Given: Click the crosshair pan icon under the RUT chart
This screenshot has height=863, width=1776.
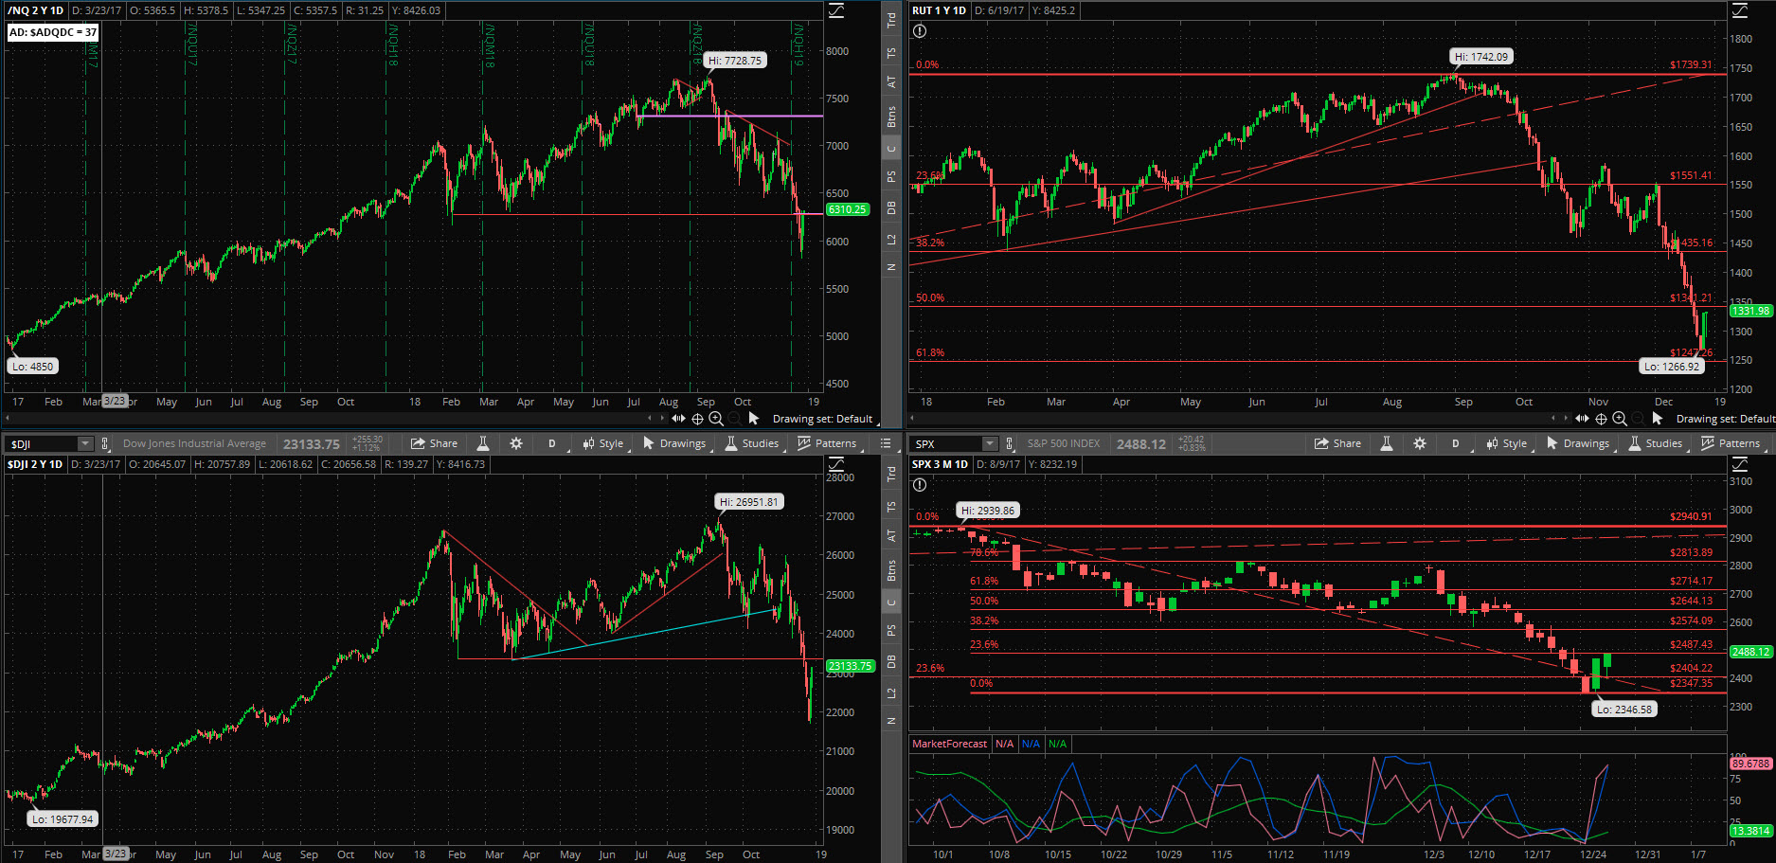Looking at the screenshot, I should pyautogui.click(x=1601, y=418).
